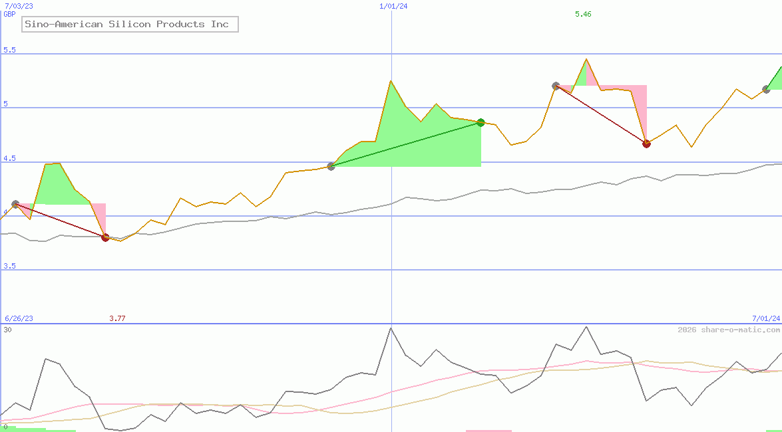Click the Sino-American Silicon Products Inc title box

coord(130,24)
